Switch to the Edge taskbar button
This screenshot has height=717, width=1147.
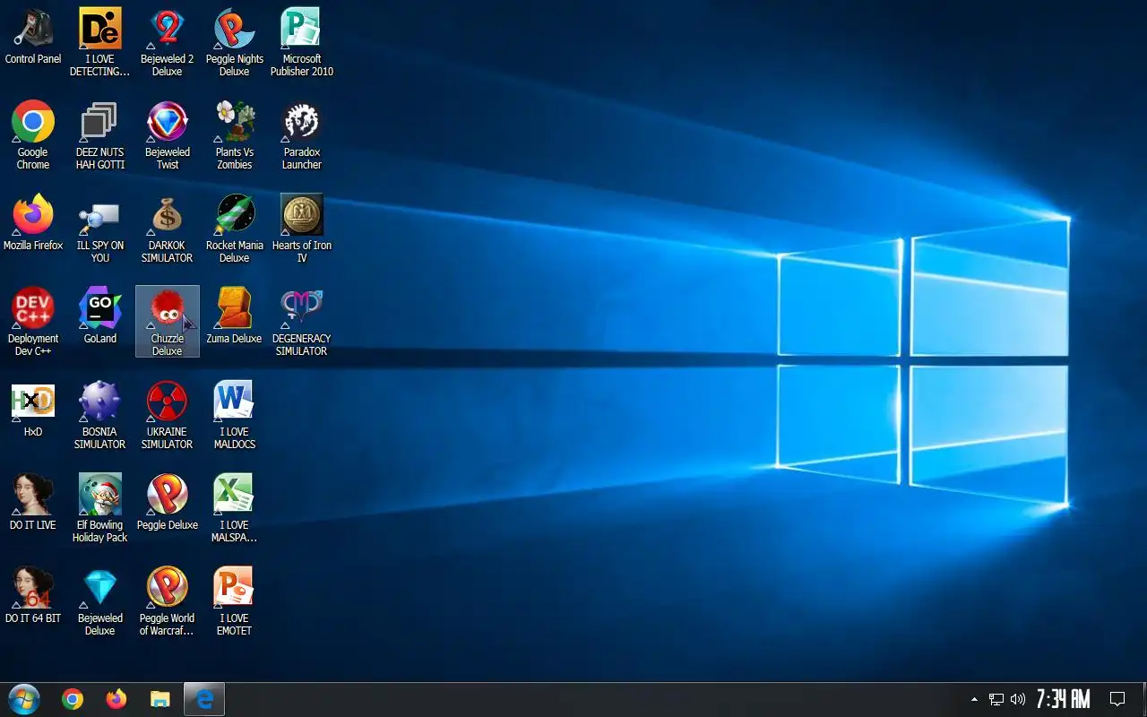pos(204,699)
